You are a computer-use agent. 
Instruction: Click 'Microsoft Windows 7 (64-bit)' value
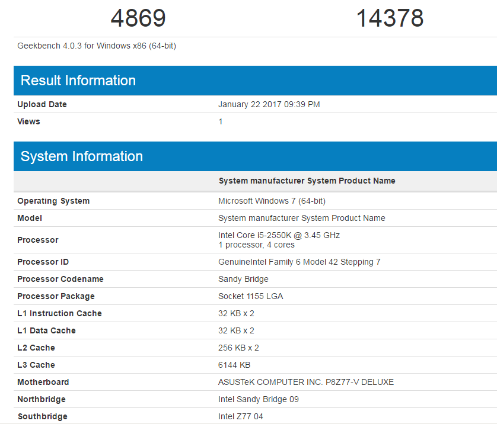(272, 201)
